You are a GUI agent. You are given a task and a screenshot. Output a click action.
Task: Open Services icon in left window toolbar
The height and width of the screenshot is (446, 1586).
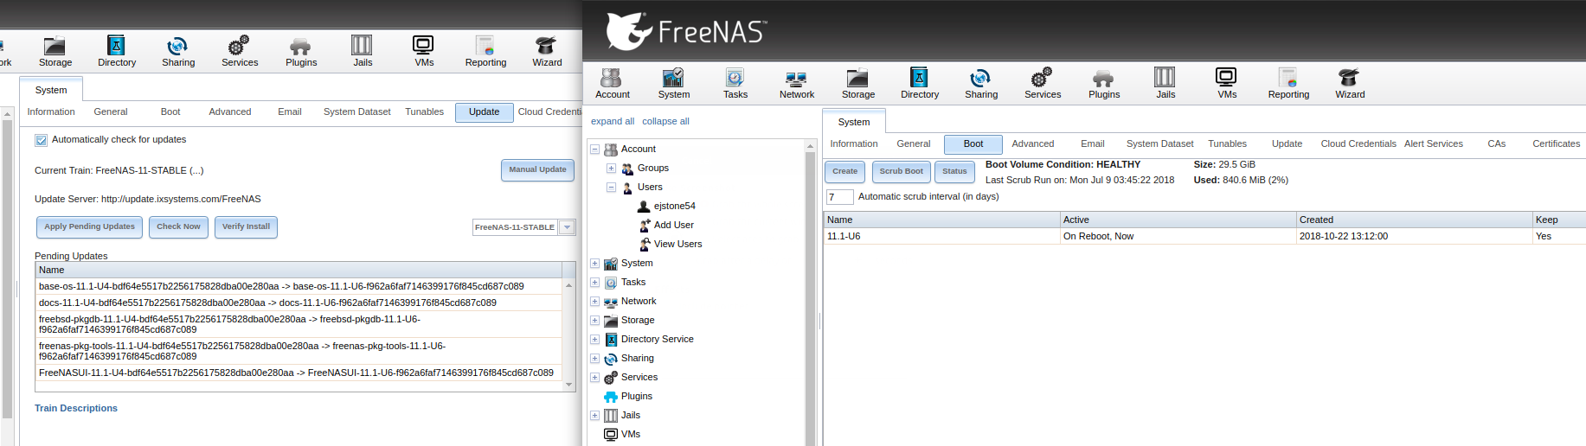pos(239,52)
